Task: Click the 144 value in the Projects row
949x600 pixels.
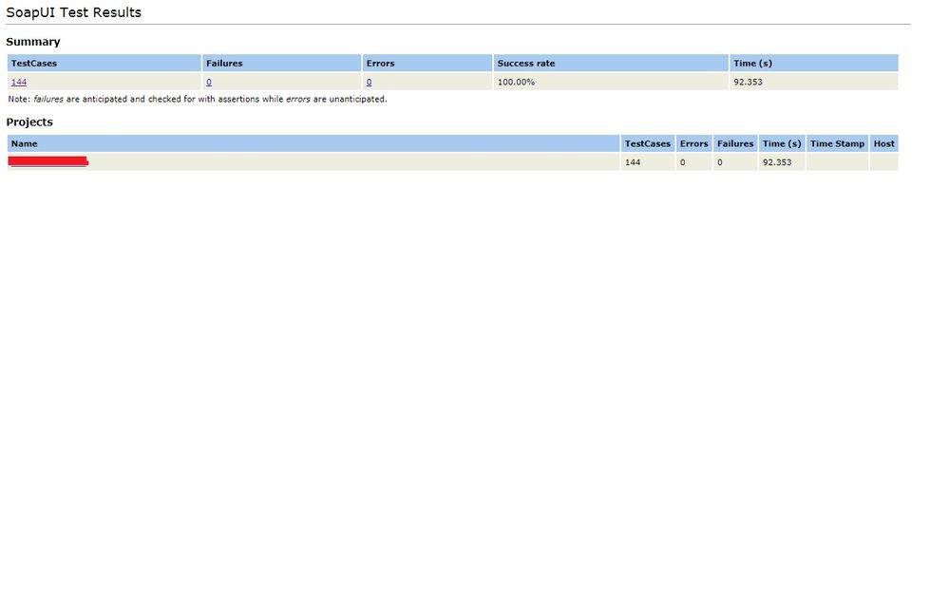Action: [633, 163]
